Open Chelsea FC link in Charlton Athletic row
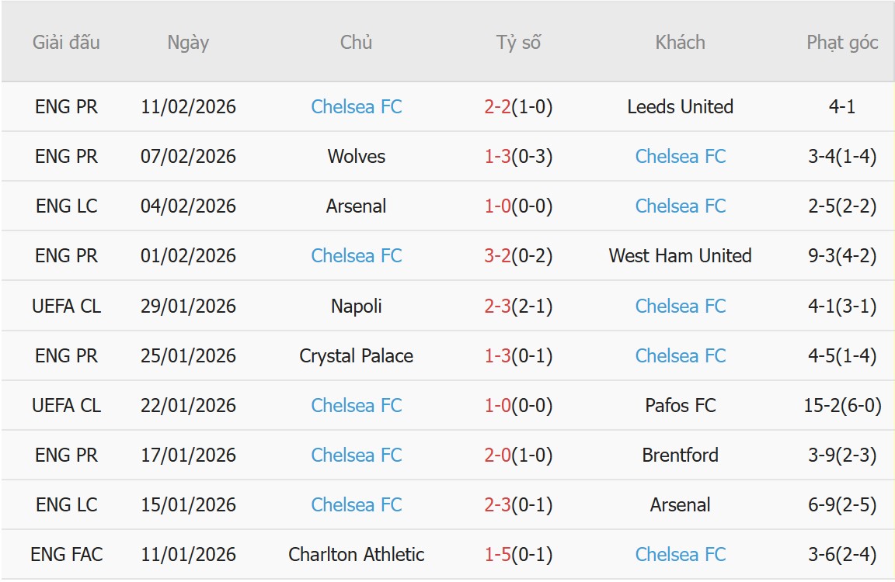Viewport: 895px width, 582px height. [680, 555]
